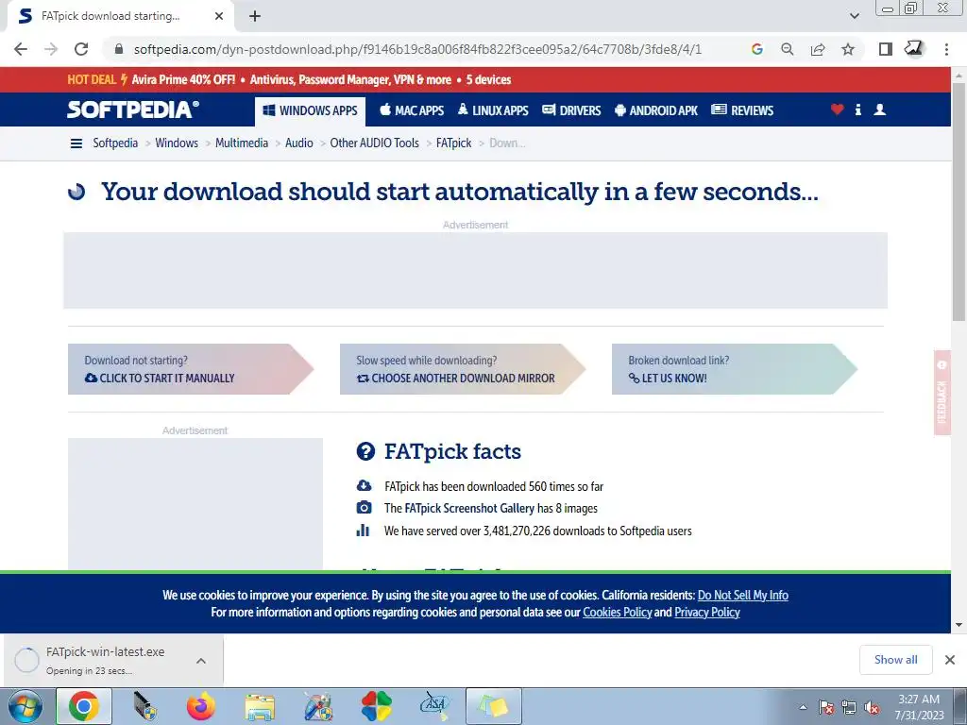Viewport: 967px width, 725px height.
Task: Open the four-color clover taskbar app
Action: 376,706
